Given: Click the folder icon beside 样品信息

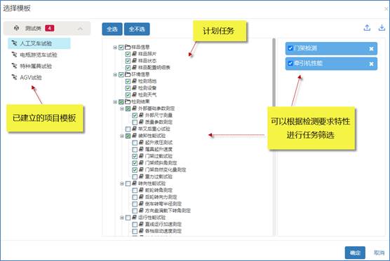Looking at the screenshot, I should click(128, 47).
